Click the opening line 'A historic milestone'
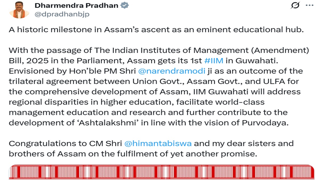320x180 pixels. [156, 30]
